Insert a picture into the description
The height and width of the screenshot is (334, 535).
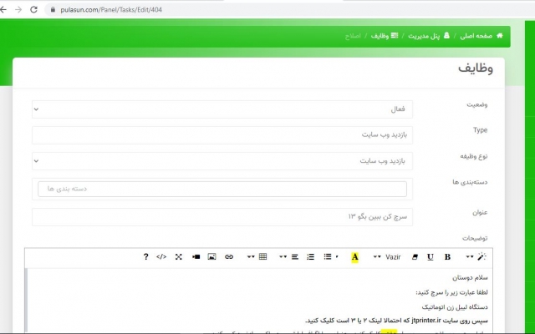click(211, 256)
